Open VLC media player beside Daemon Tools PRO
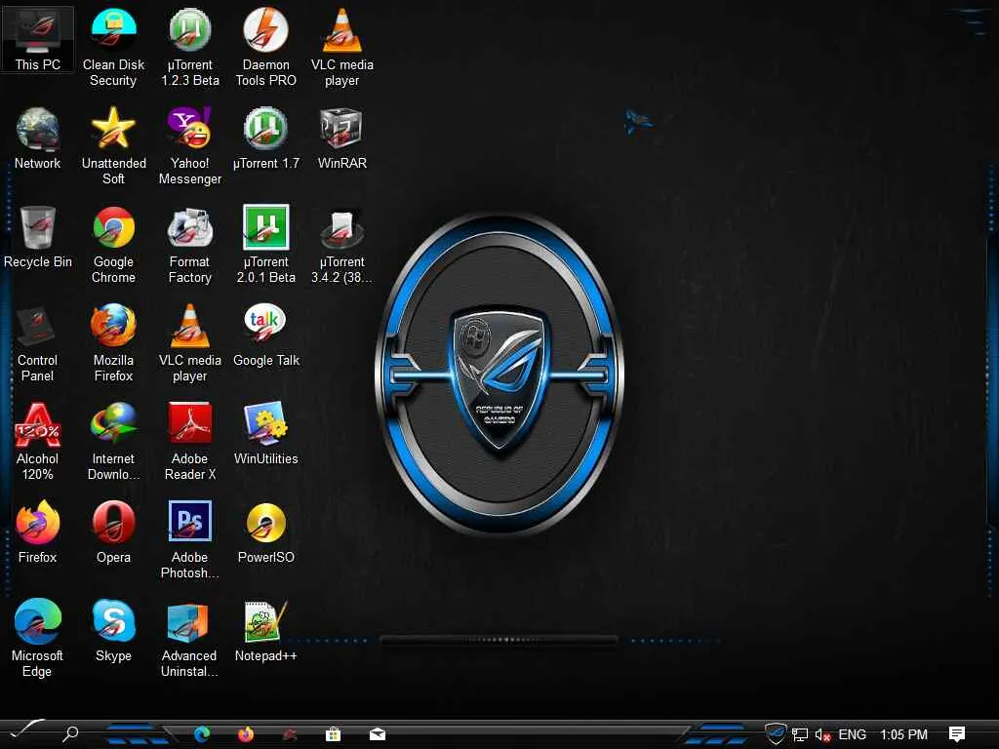The height and width of the screenshot is (749, 999). (342, 48)
